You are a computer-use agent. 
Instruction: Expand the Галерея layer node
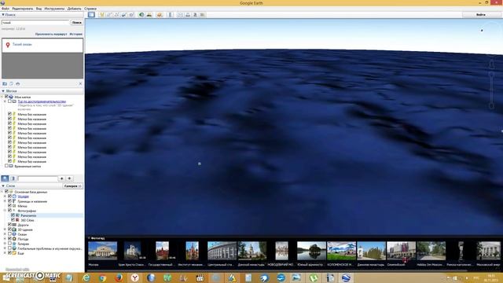[5, 244]
